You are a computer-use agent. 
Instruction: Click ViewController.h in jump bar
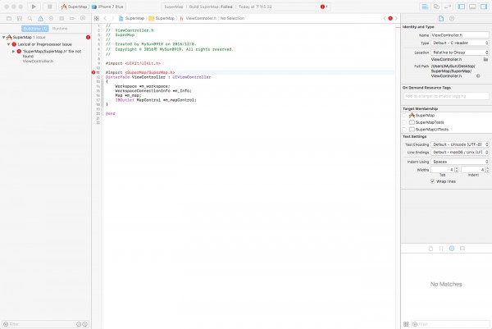click(x=198, y=19)
